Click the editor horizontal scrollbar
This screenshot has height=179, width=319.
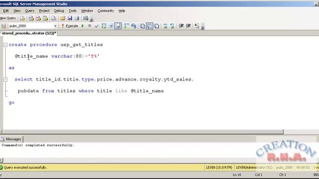[143, 132]
